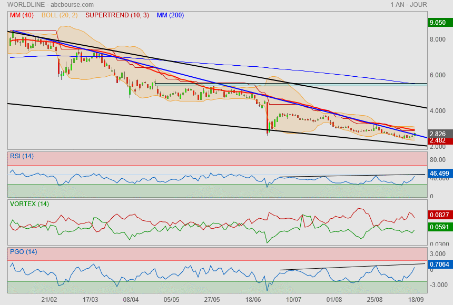Image resolution: width=453 pixels, height=305 pixels.
Task: Click the 21/02 date on the time axis
Action: (49, 299)
